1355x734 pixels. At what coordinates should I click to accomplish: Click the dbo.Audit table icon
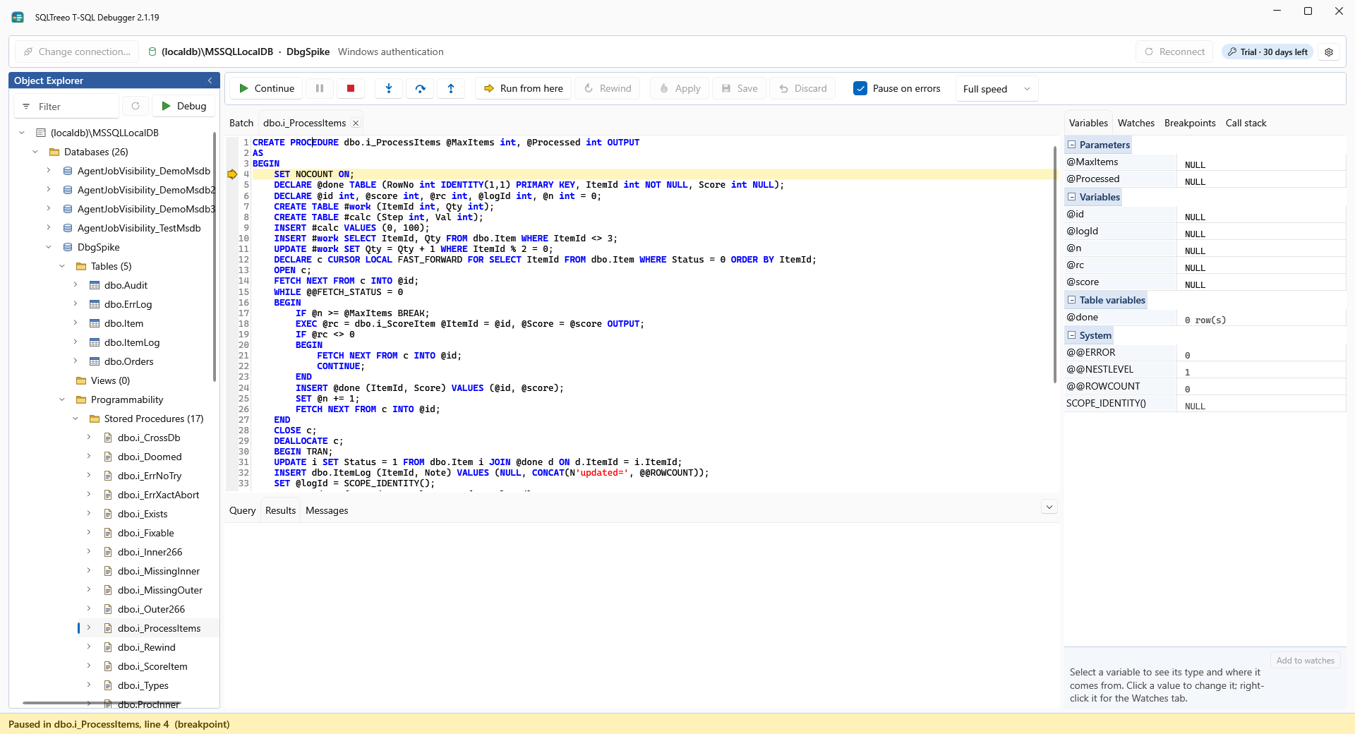tap(95, 285)
